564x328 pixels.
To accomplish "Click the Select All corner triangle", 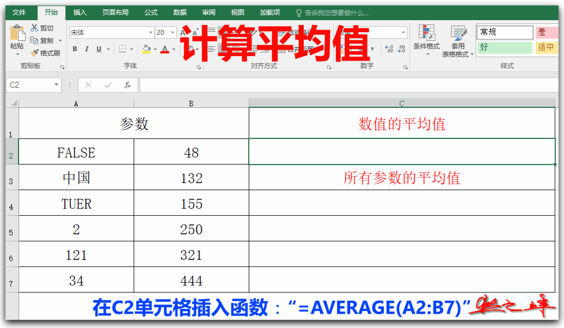I will pyautogui.click(x=14, y=104).
